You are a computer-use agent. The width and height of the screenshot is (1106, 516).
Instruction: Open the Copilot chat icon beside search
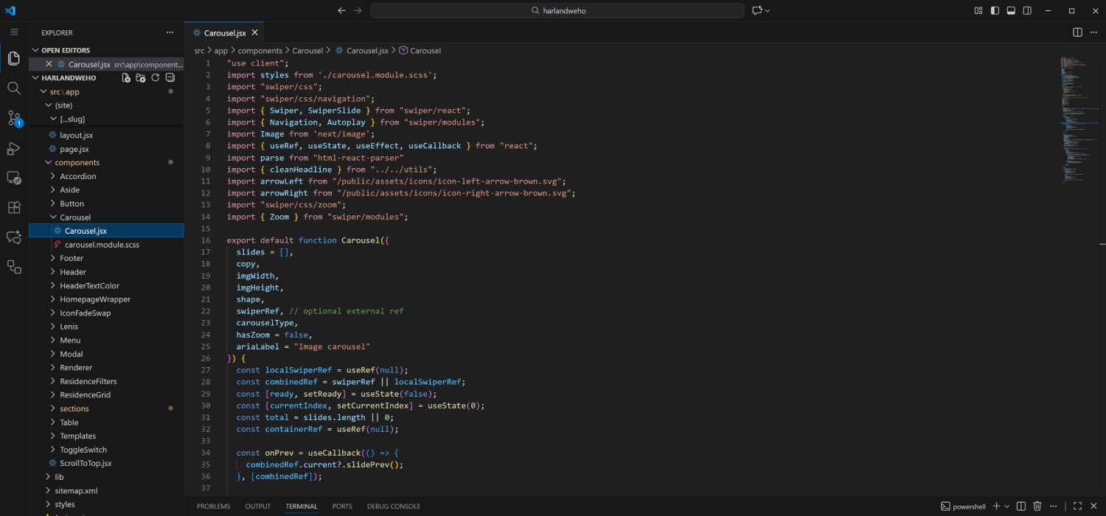click(757, 11)
